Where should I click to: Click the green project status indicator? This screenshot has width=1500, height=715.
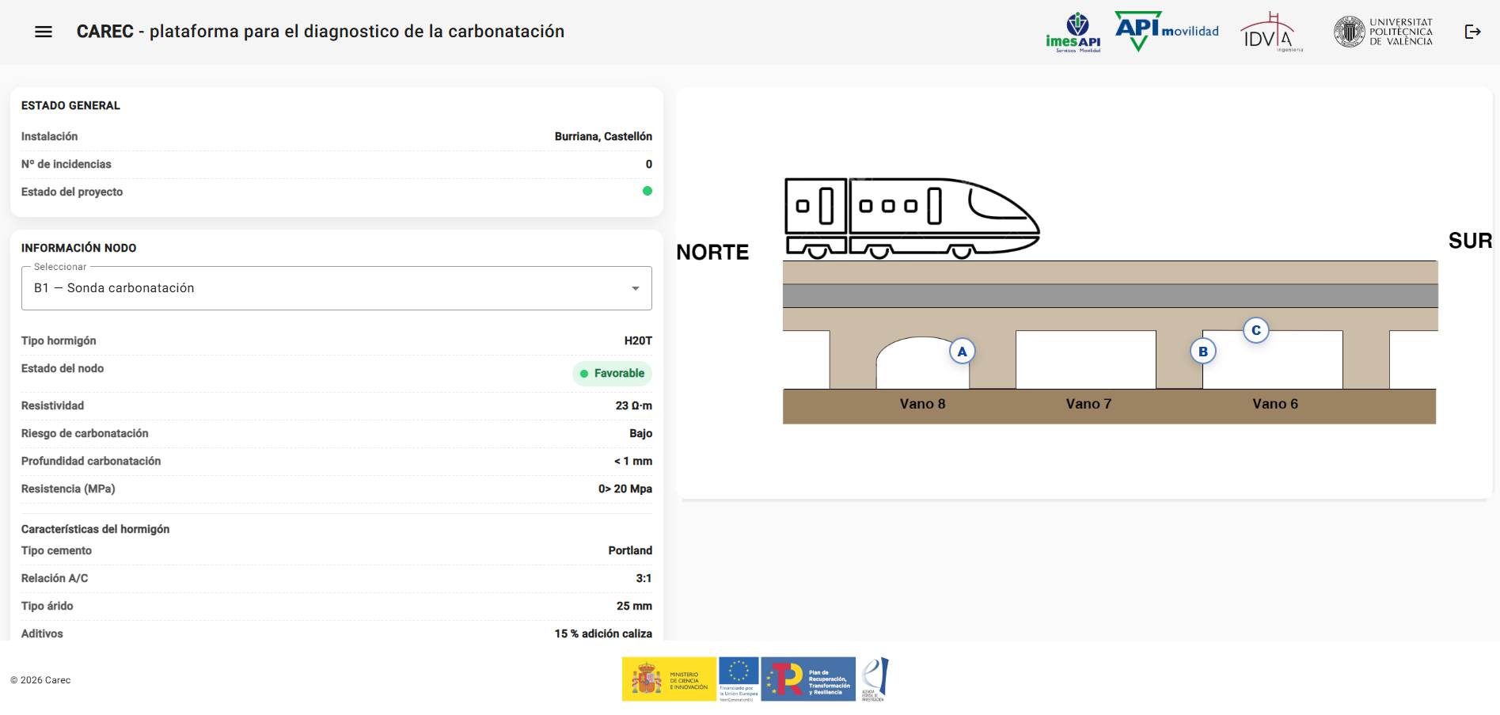[647, 191]
